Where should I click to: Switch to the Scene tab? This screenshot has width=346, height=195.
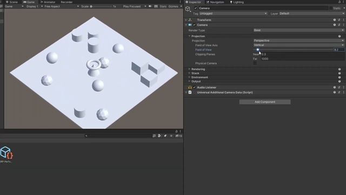12,2
